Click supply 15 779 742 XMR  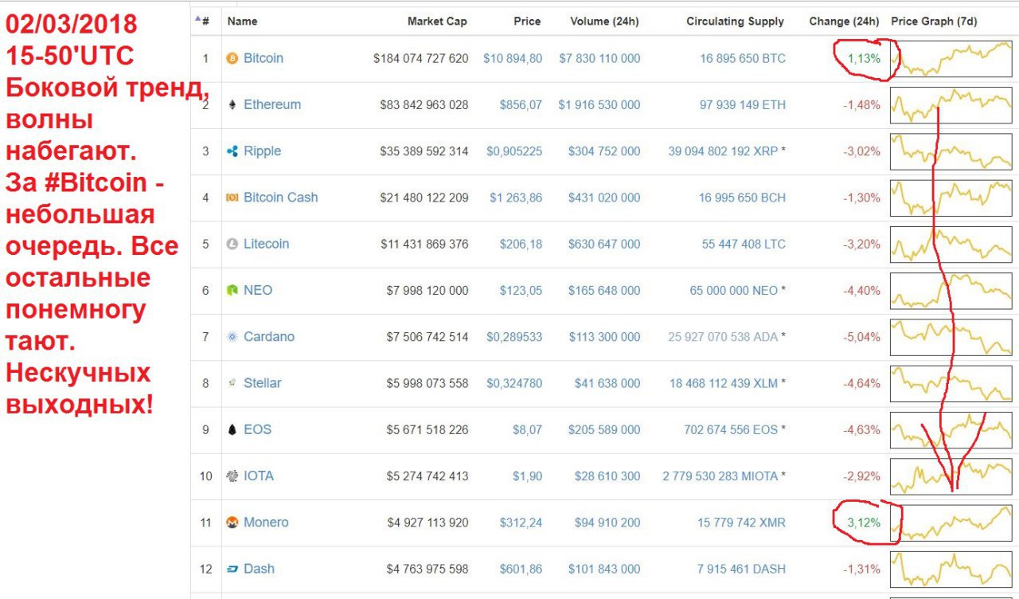pyautogui.click(x=741, y=523)
